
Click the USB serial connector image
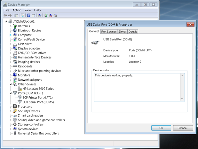[x=95, y=42]
